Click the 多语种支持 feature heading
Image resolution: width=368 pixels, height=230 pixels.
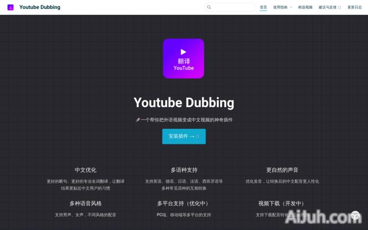(x=184, y=170)
